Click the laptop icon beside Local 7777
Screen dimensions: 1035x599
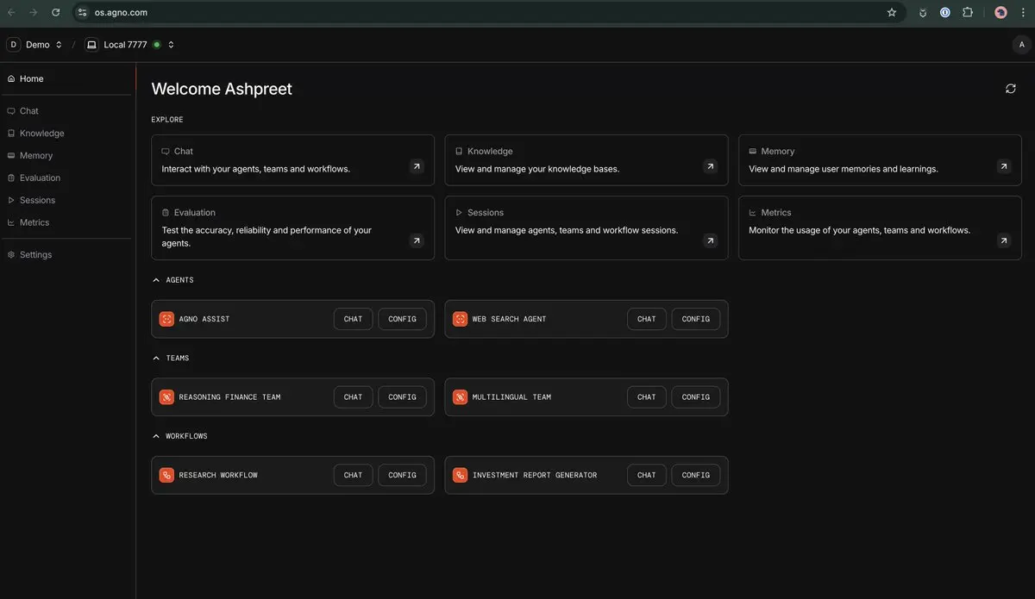[x=91, y=45]
